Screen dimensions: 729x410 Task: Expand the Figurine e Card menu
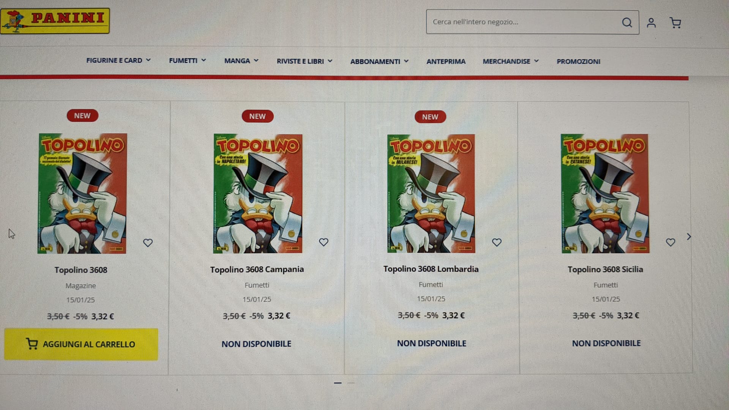[118, 60]
